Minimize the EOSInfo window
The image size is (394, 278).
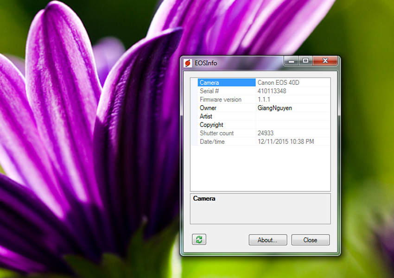[291, 61]
